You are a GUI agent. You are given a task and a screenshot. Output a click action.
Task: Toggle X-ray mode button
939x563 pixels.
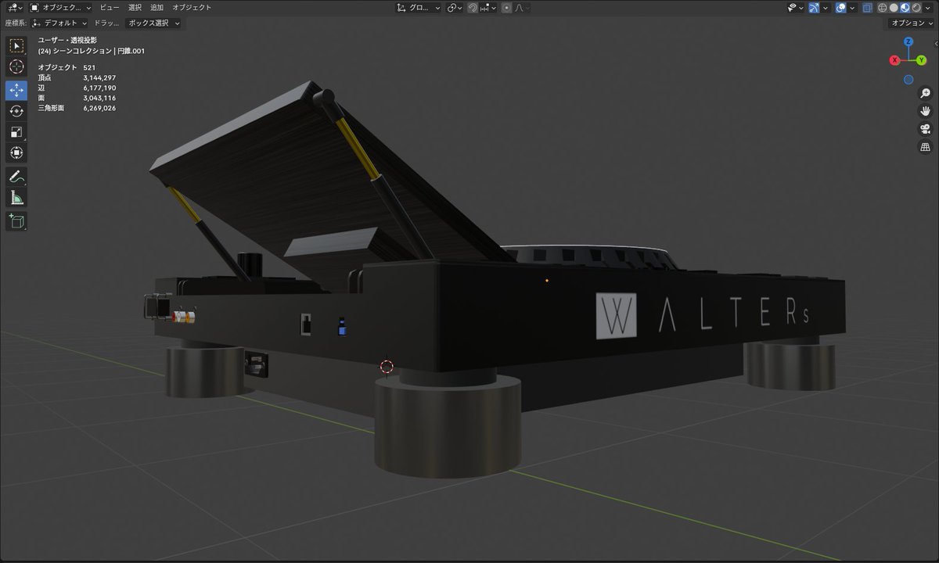click(x=867, y=7)
